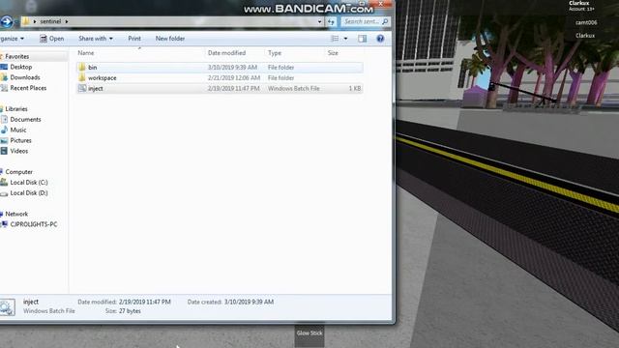
Task: Open Local Disk (D:)
Action: point(29,193)
